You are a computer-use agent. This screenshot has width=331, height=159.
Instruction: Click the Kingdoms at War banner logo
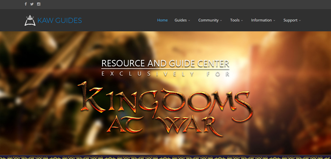click(x=165, y=109)
